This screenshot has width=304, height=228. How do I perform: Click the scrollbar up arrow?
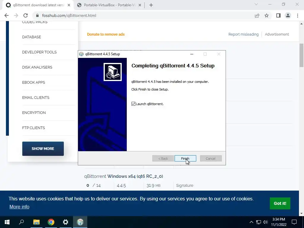[301, 24]
